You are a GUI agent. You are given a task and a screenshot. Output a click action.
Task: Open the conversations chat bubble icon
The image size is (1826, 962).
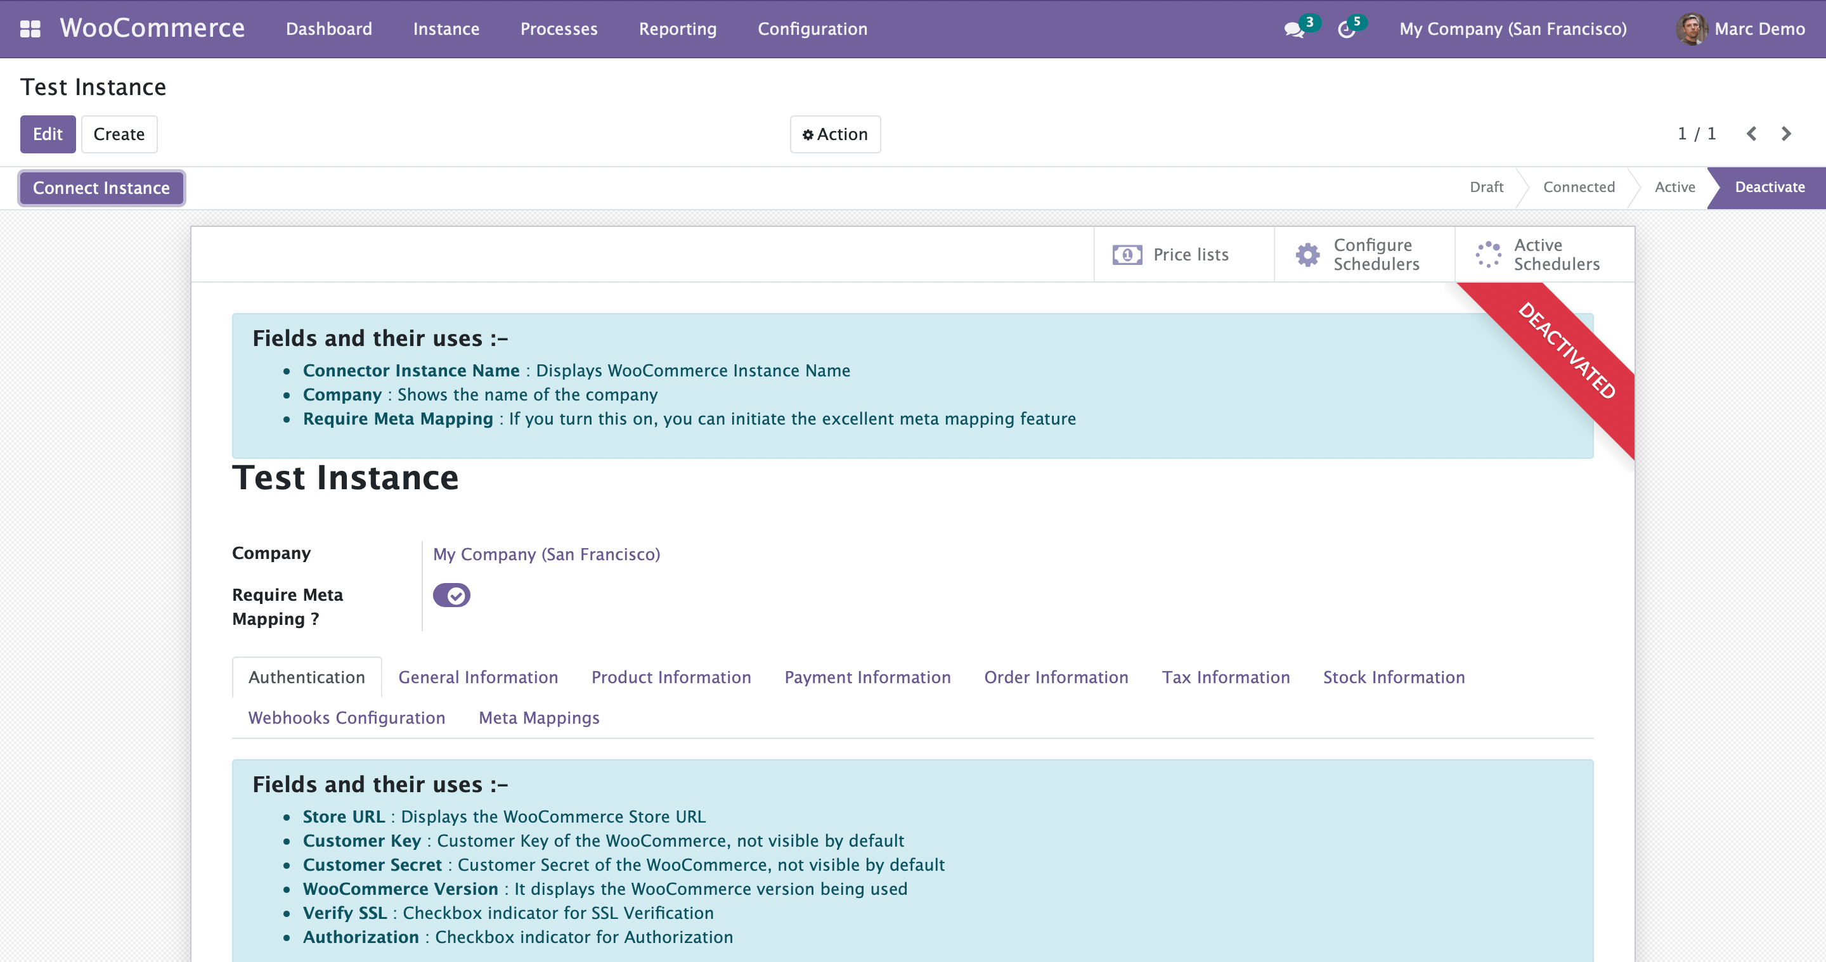(1293, 30)
